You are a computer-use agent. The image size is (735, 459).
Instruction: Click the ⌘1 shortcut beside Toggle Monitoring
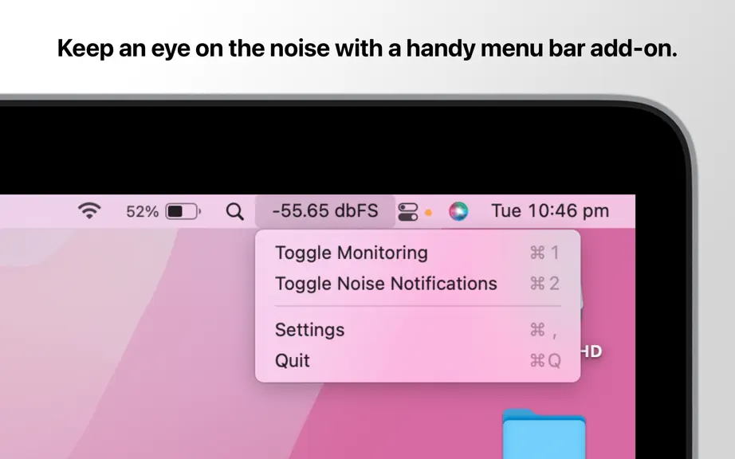coord(544,253)
